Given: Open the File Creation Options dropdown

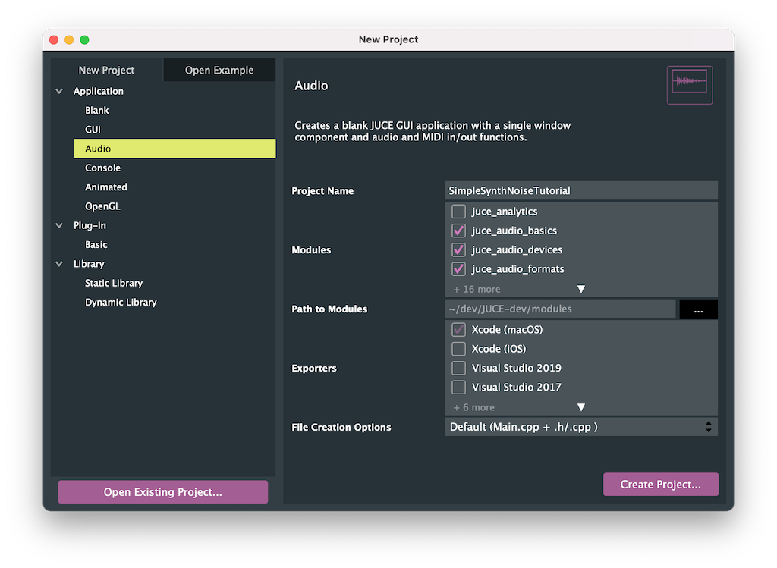Looking at the screenshot, I should click(580, 427).
